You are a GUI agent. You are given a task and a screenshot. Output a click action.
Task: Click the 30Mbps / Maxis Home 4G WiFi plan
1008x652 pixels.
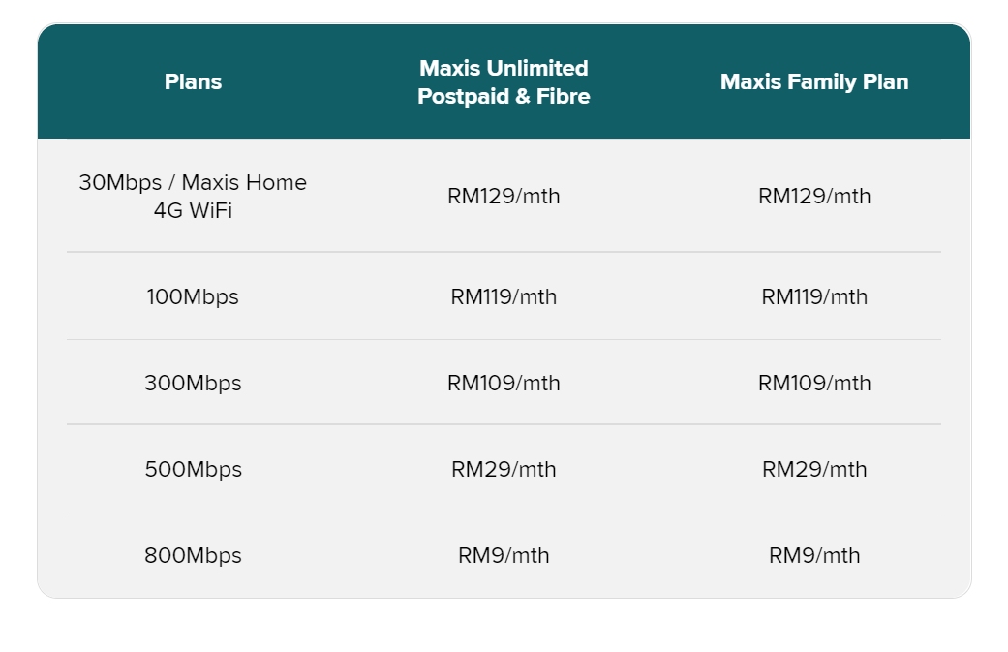(193, 196)
